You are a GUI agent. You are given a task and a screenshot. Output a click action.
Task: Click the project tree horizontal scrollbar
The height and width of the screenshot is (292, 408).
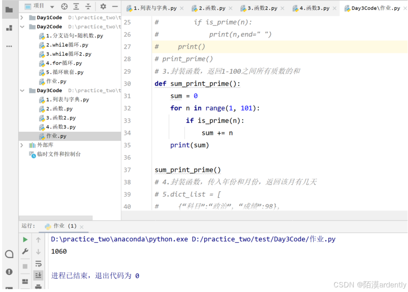coord(56,218)
